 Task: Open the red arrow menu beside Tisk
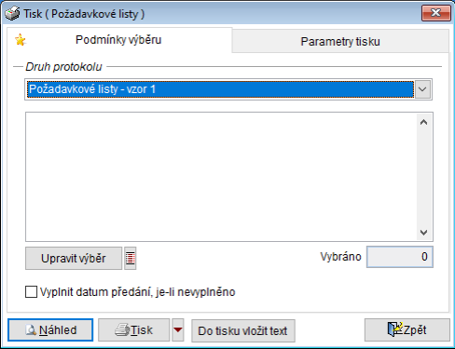click(x=178, y=329)
